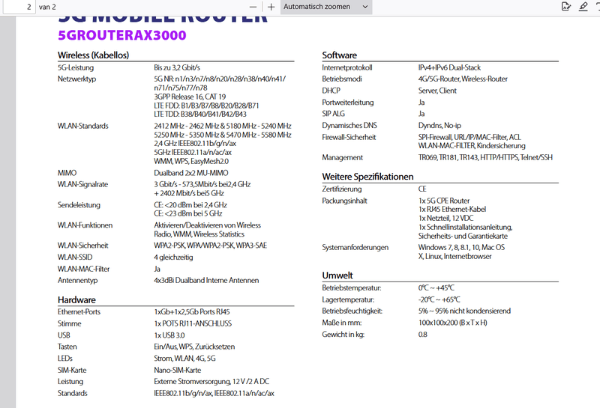Viewport: 600px width, 408px height.
Task: Click the '5G-Leistung' row label
Action: point(76,67)
